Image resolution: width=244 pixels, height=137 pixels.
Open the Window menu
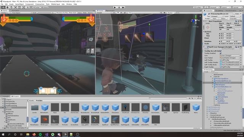pos(69,4)
